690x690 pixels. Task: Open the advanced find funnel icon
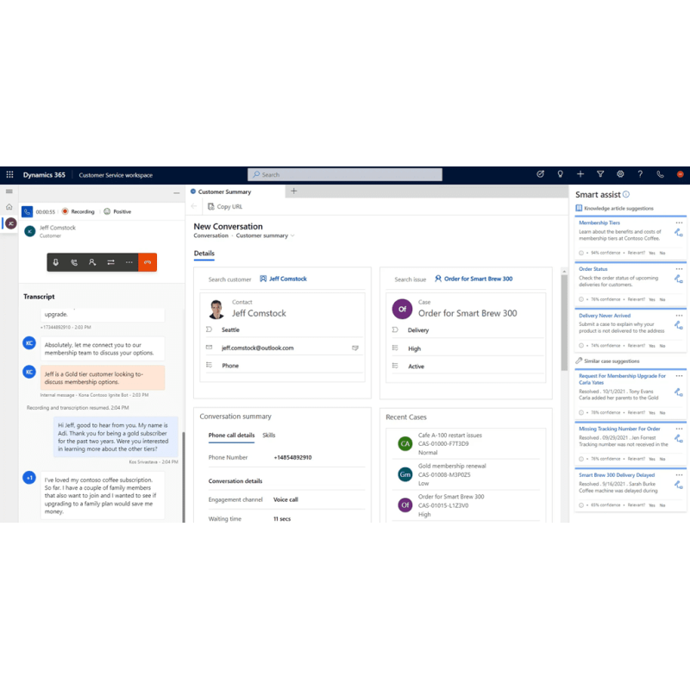[600, 174]
